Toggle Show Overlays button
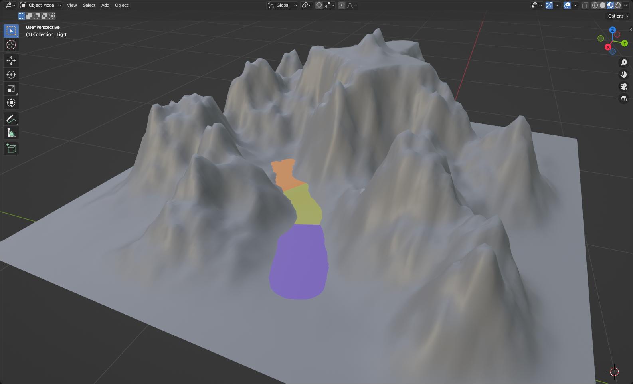633x384 pixels. click(x=567, y=5)
